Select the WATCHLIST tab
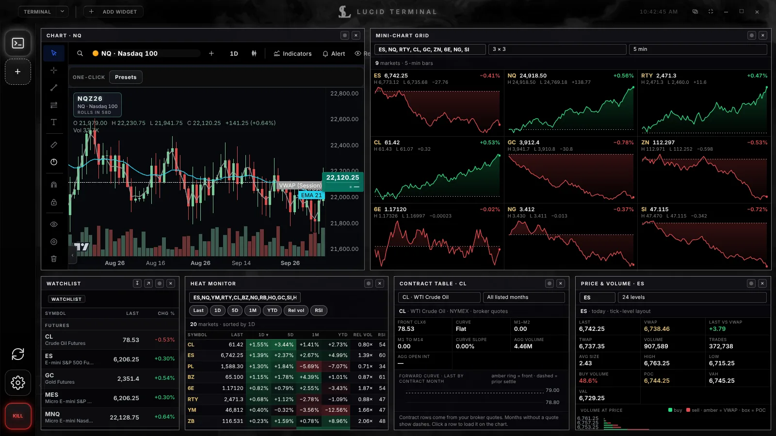Image resolution: width=776 pixels, height=436 pixels. (66, 299)
